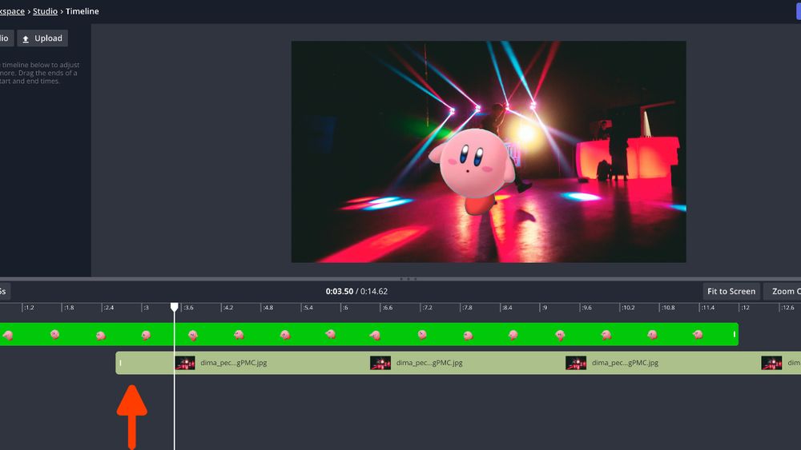Click the white playhead handle on the ruler
This screenshot has height=450, width=801.
(x=175, y=307)
